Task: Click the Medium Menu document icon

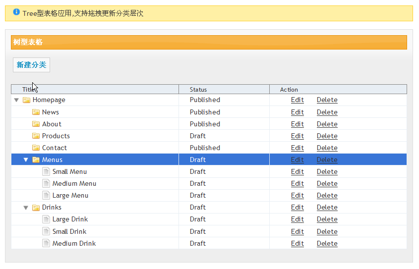Action: 46,183
